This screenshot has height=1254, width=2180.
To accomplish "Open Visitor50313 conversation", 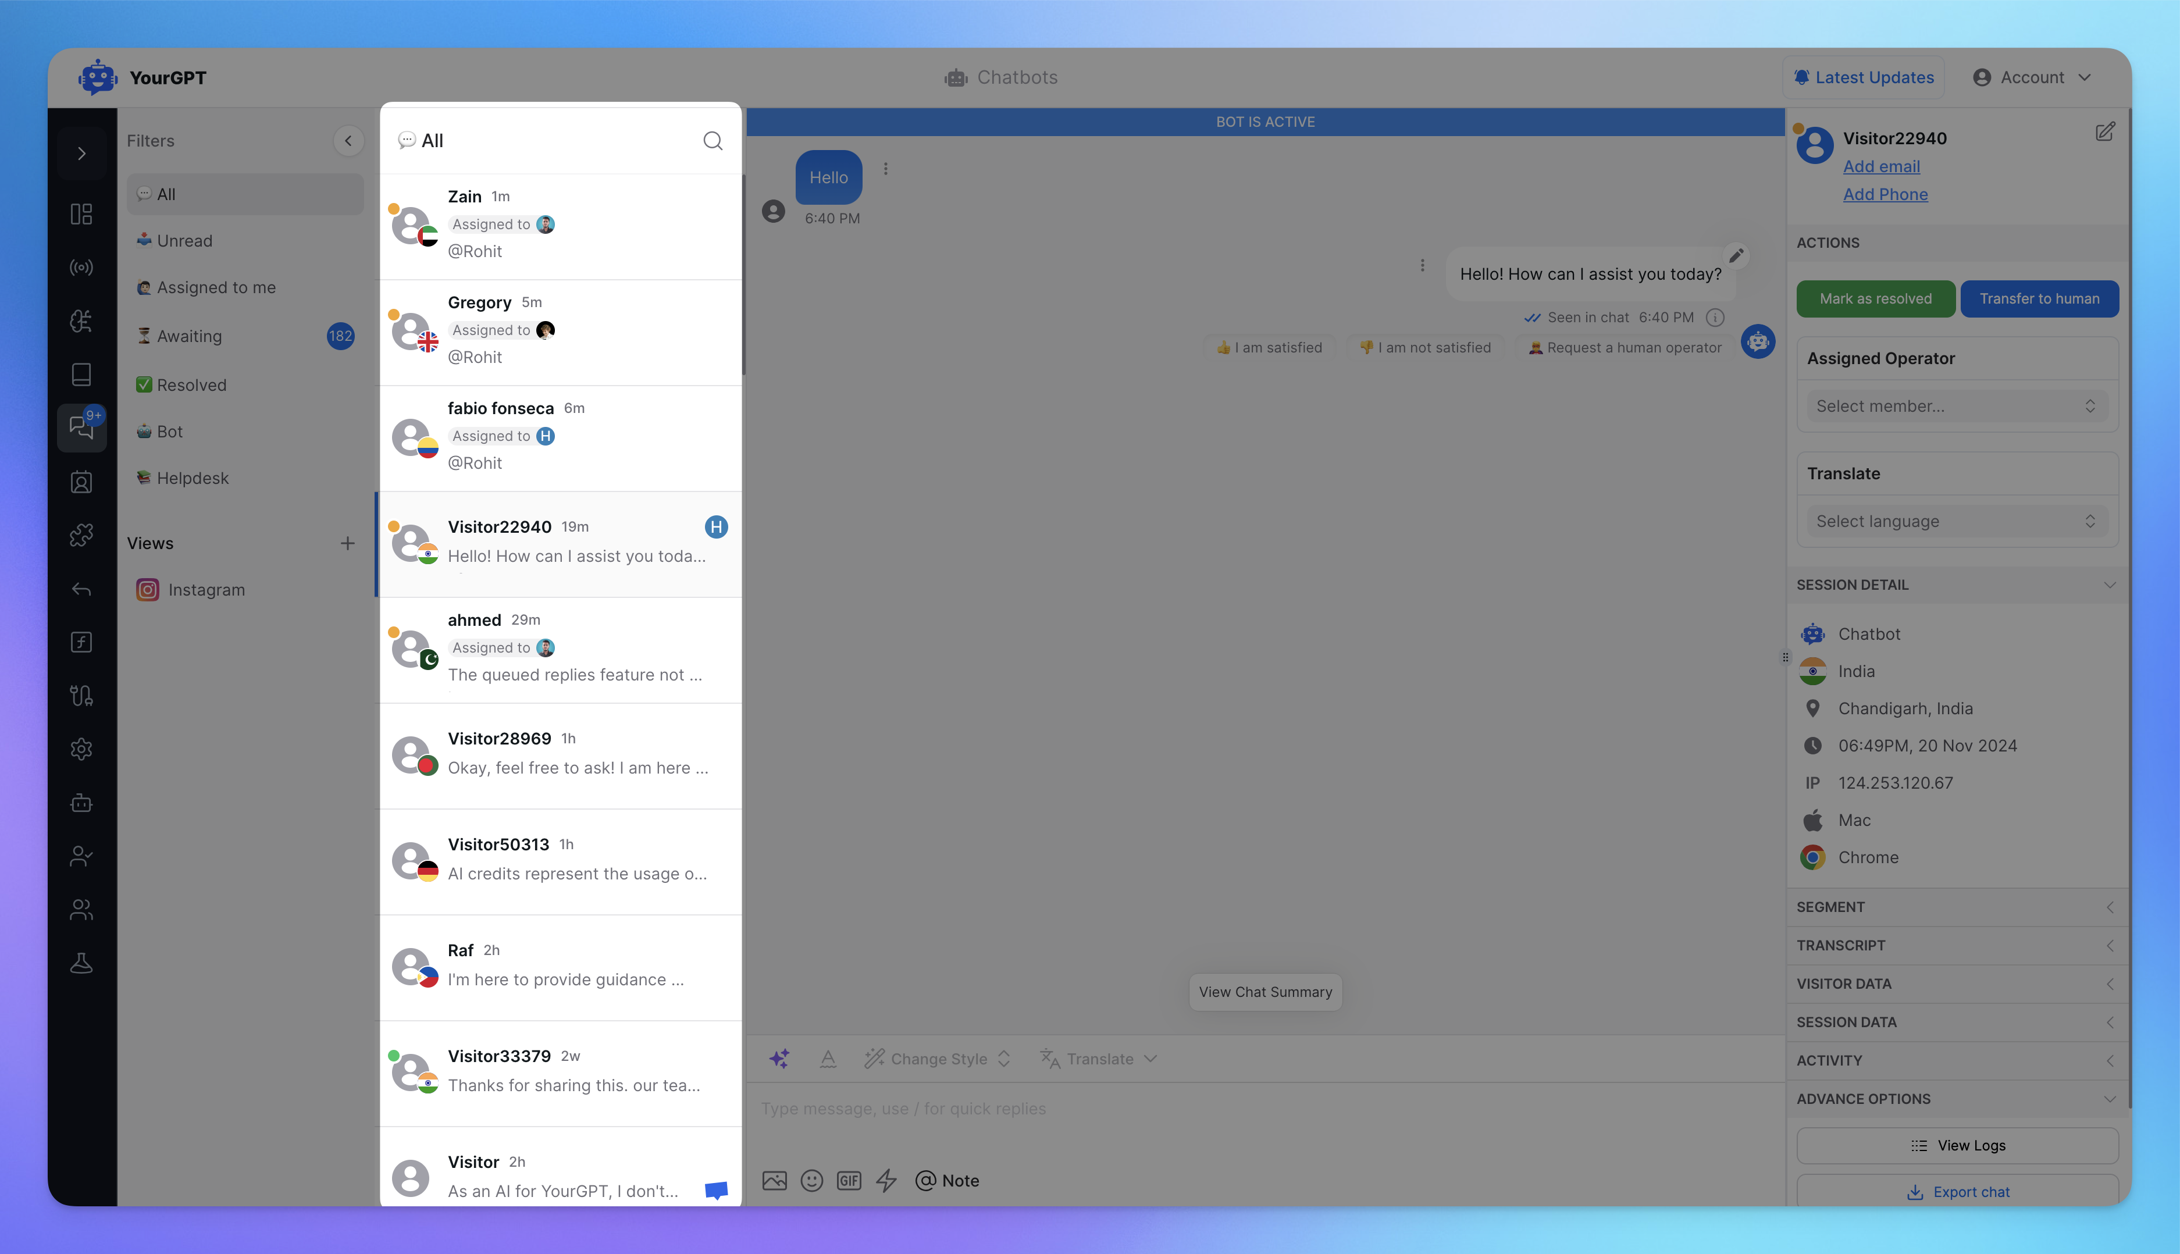I will click(x=560, y=862).
